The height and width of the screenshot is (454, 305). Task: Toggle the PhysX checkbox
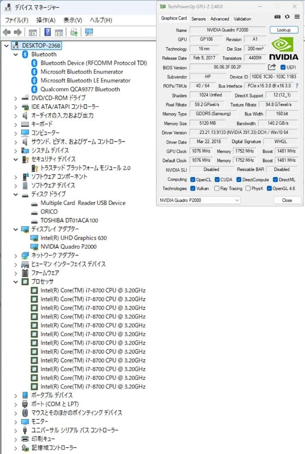tap(248, 188)
